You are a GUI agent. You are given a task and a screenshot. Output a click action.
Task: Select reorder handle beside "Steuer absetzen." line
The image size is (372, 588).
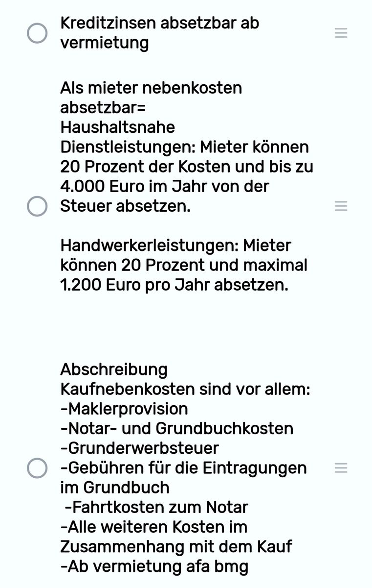341,206
